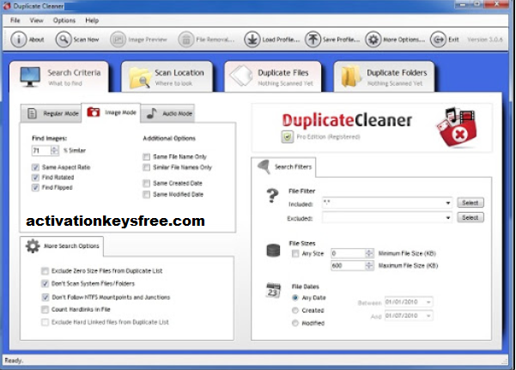Select the Modified date radio button
Image resolution: width=516 pixels, height=370 pixels.
point(295,323)
